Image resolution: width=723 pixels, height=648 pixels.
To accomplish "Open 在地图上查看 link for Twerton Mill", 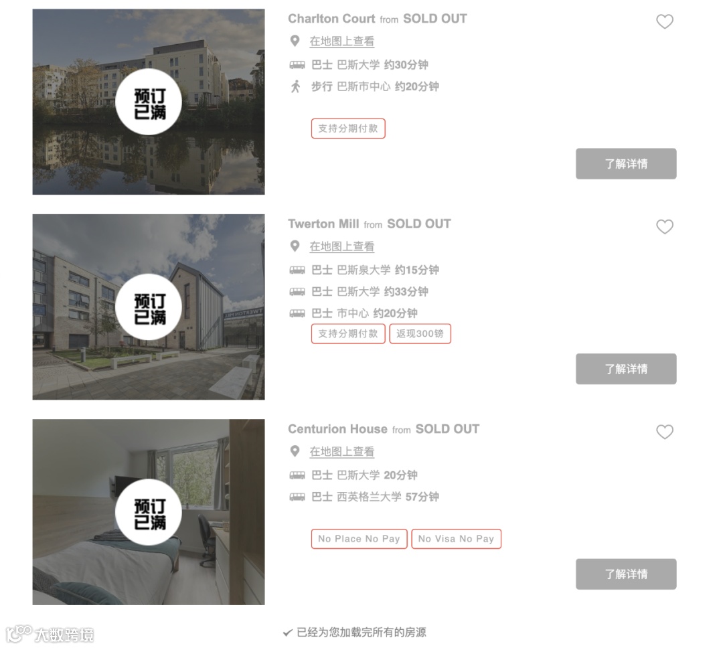I will pyautogui.click(x=341, y=246).
